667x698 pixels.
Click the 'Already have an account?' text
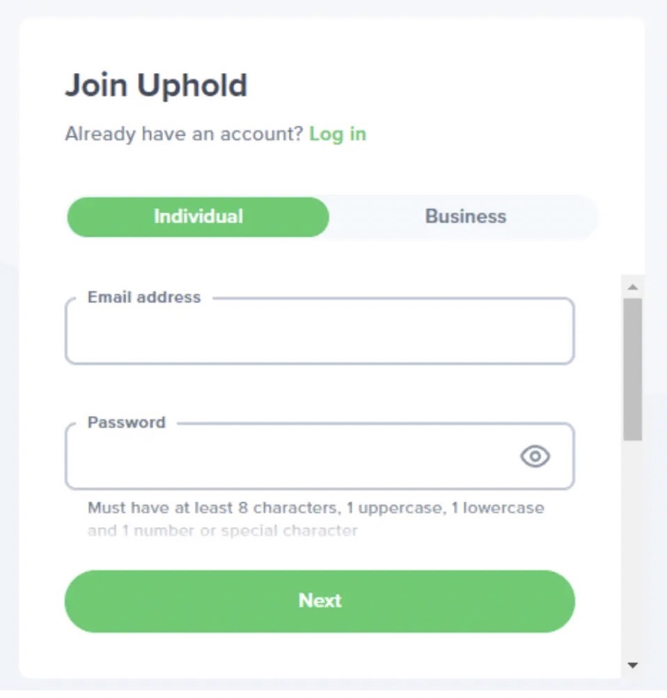pos(184,134)
